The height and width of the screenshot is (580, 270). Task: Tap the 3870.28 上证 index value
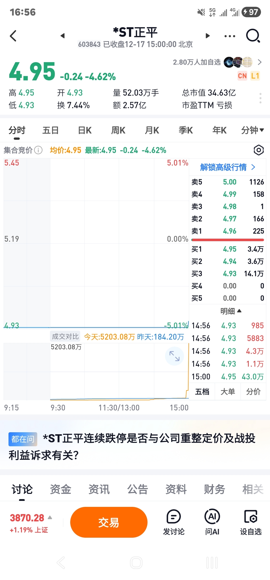(27, 518)
